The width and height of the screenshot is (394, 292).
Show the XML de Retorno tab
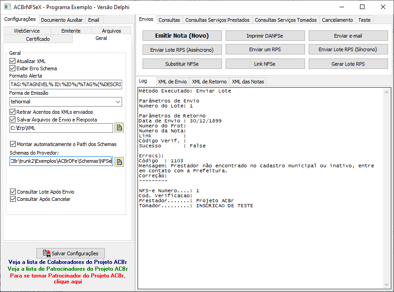(209, 82)
